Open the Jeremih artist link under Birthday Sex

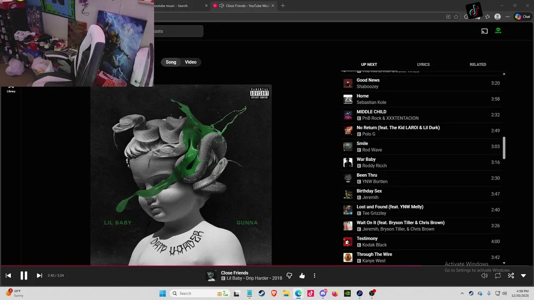[370, 197]
